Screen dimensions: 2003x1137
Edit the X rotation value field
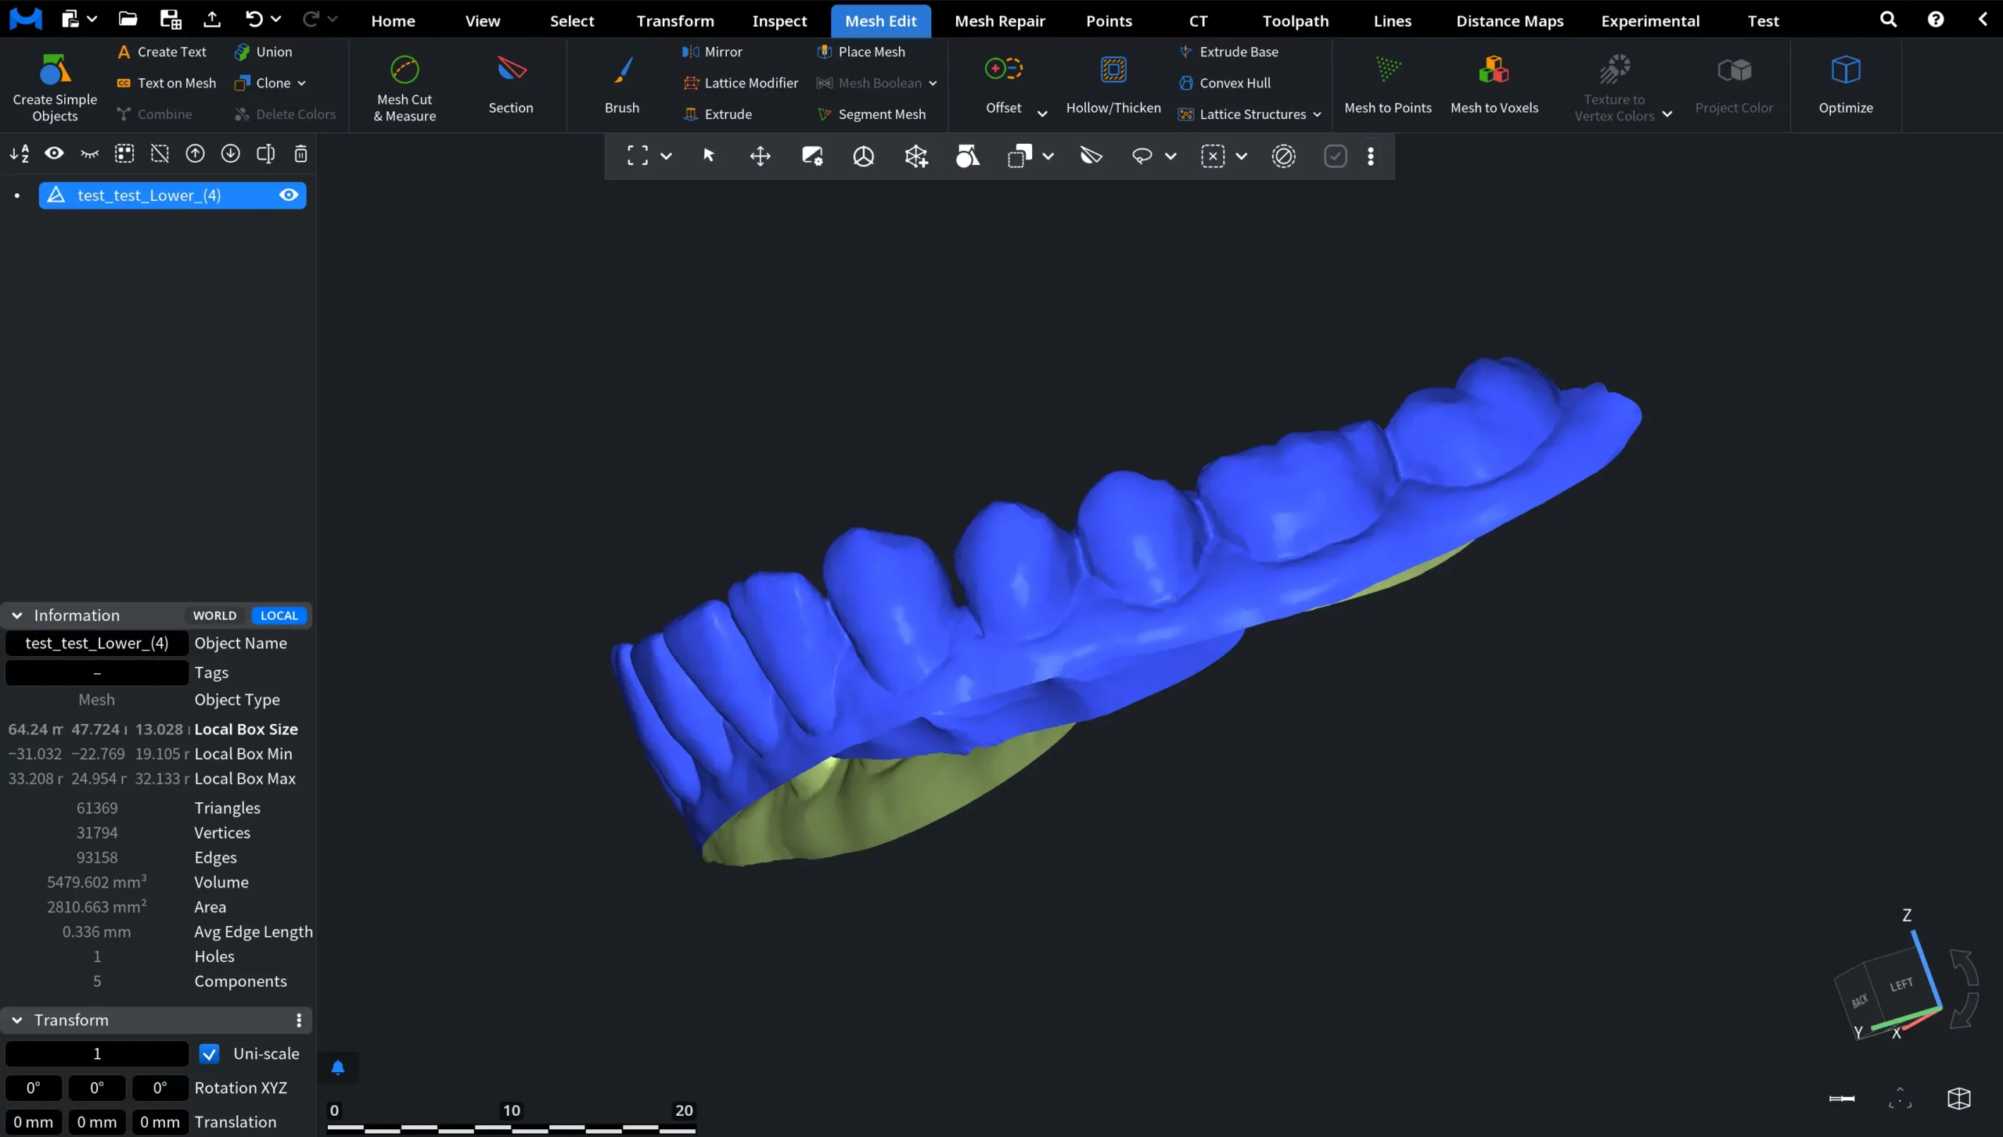pos(33,1087)
